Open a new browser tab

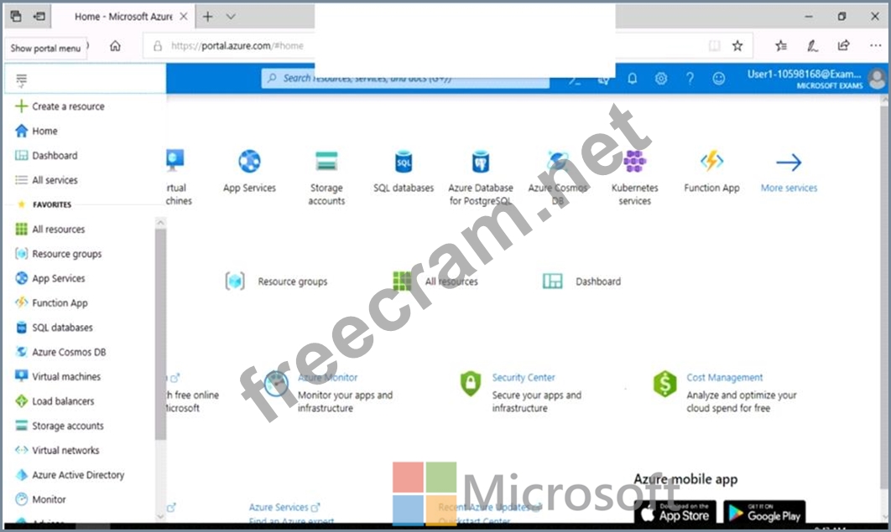pos(208,16)
